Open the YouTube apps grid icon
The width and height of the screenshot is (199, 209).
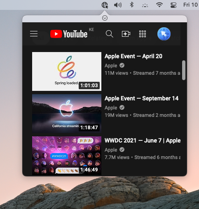click(x=143, y=34)
